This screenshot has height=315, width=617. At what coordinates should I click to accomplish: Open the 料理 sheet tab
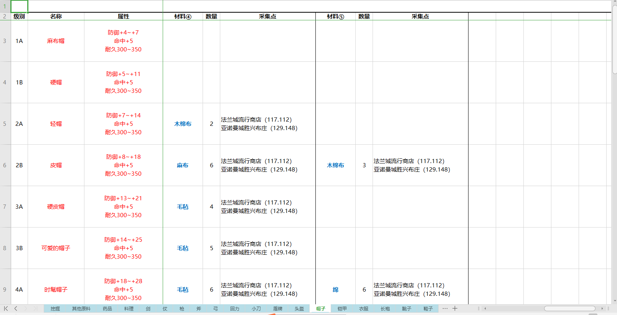coord(129,308)
